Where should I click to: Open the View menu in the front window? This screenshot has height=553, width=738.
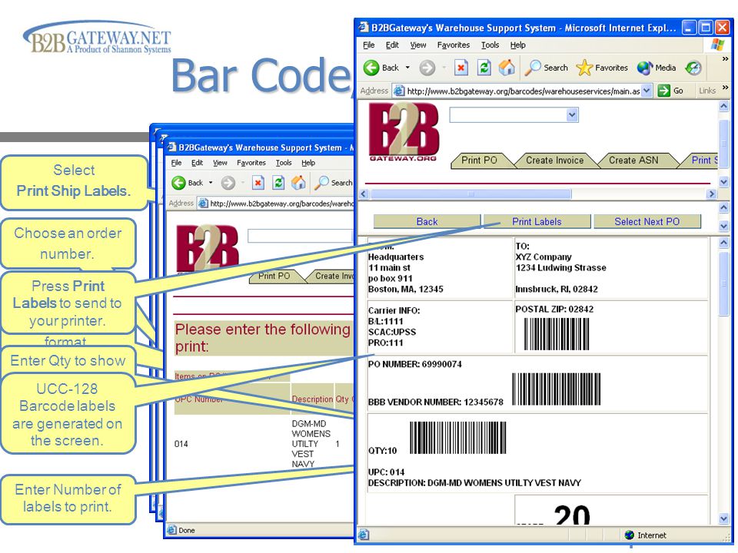tap(418, 45)
